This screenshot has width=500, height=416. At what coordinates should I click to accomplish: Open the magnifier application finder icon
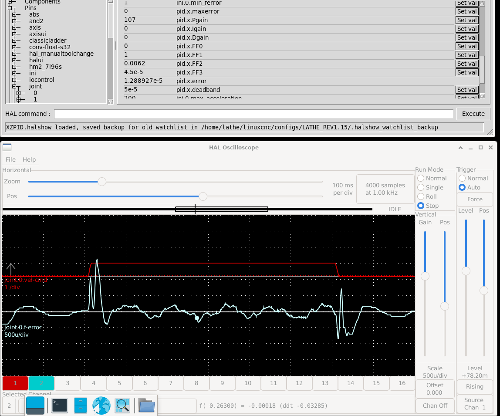pos(122,406)
